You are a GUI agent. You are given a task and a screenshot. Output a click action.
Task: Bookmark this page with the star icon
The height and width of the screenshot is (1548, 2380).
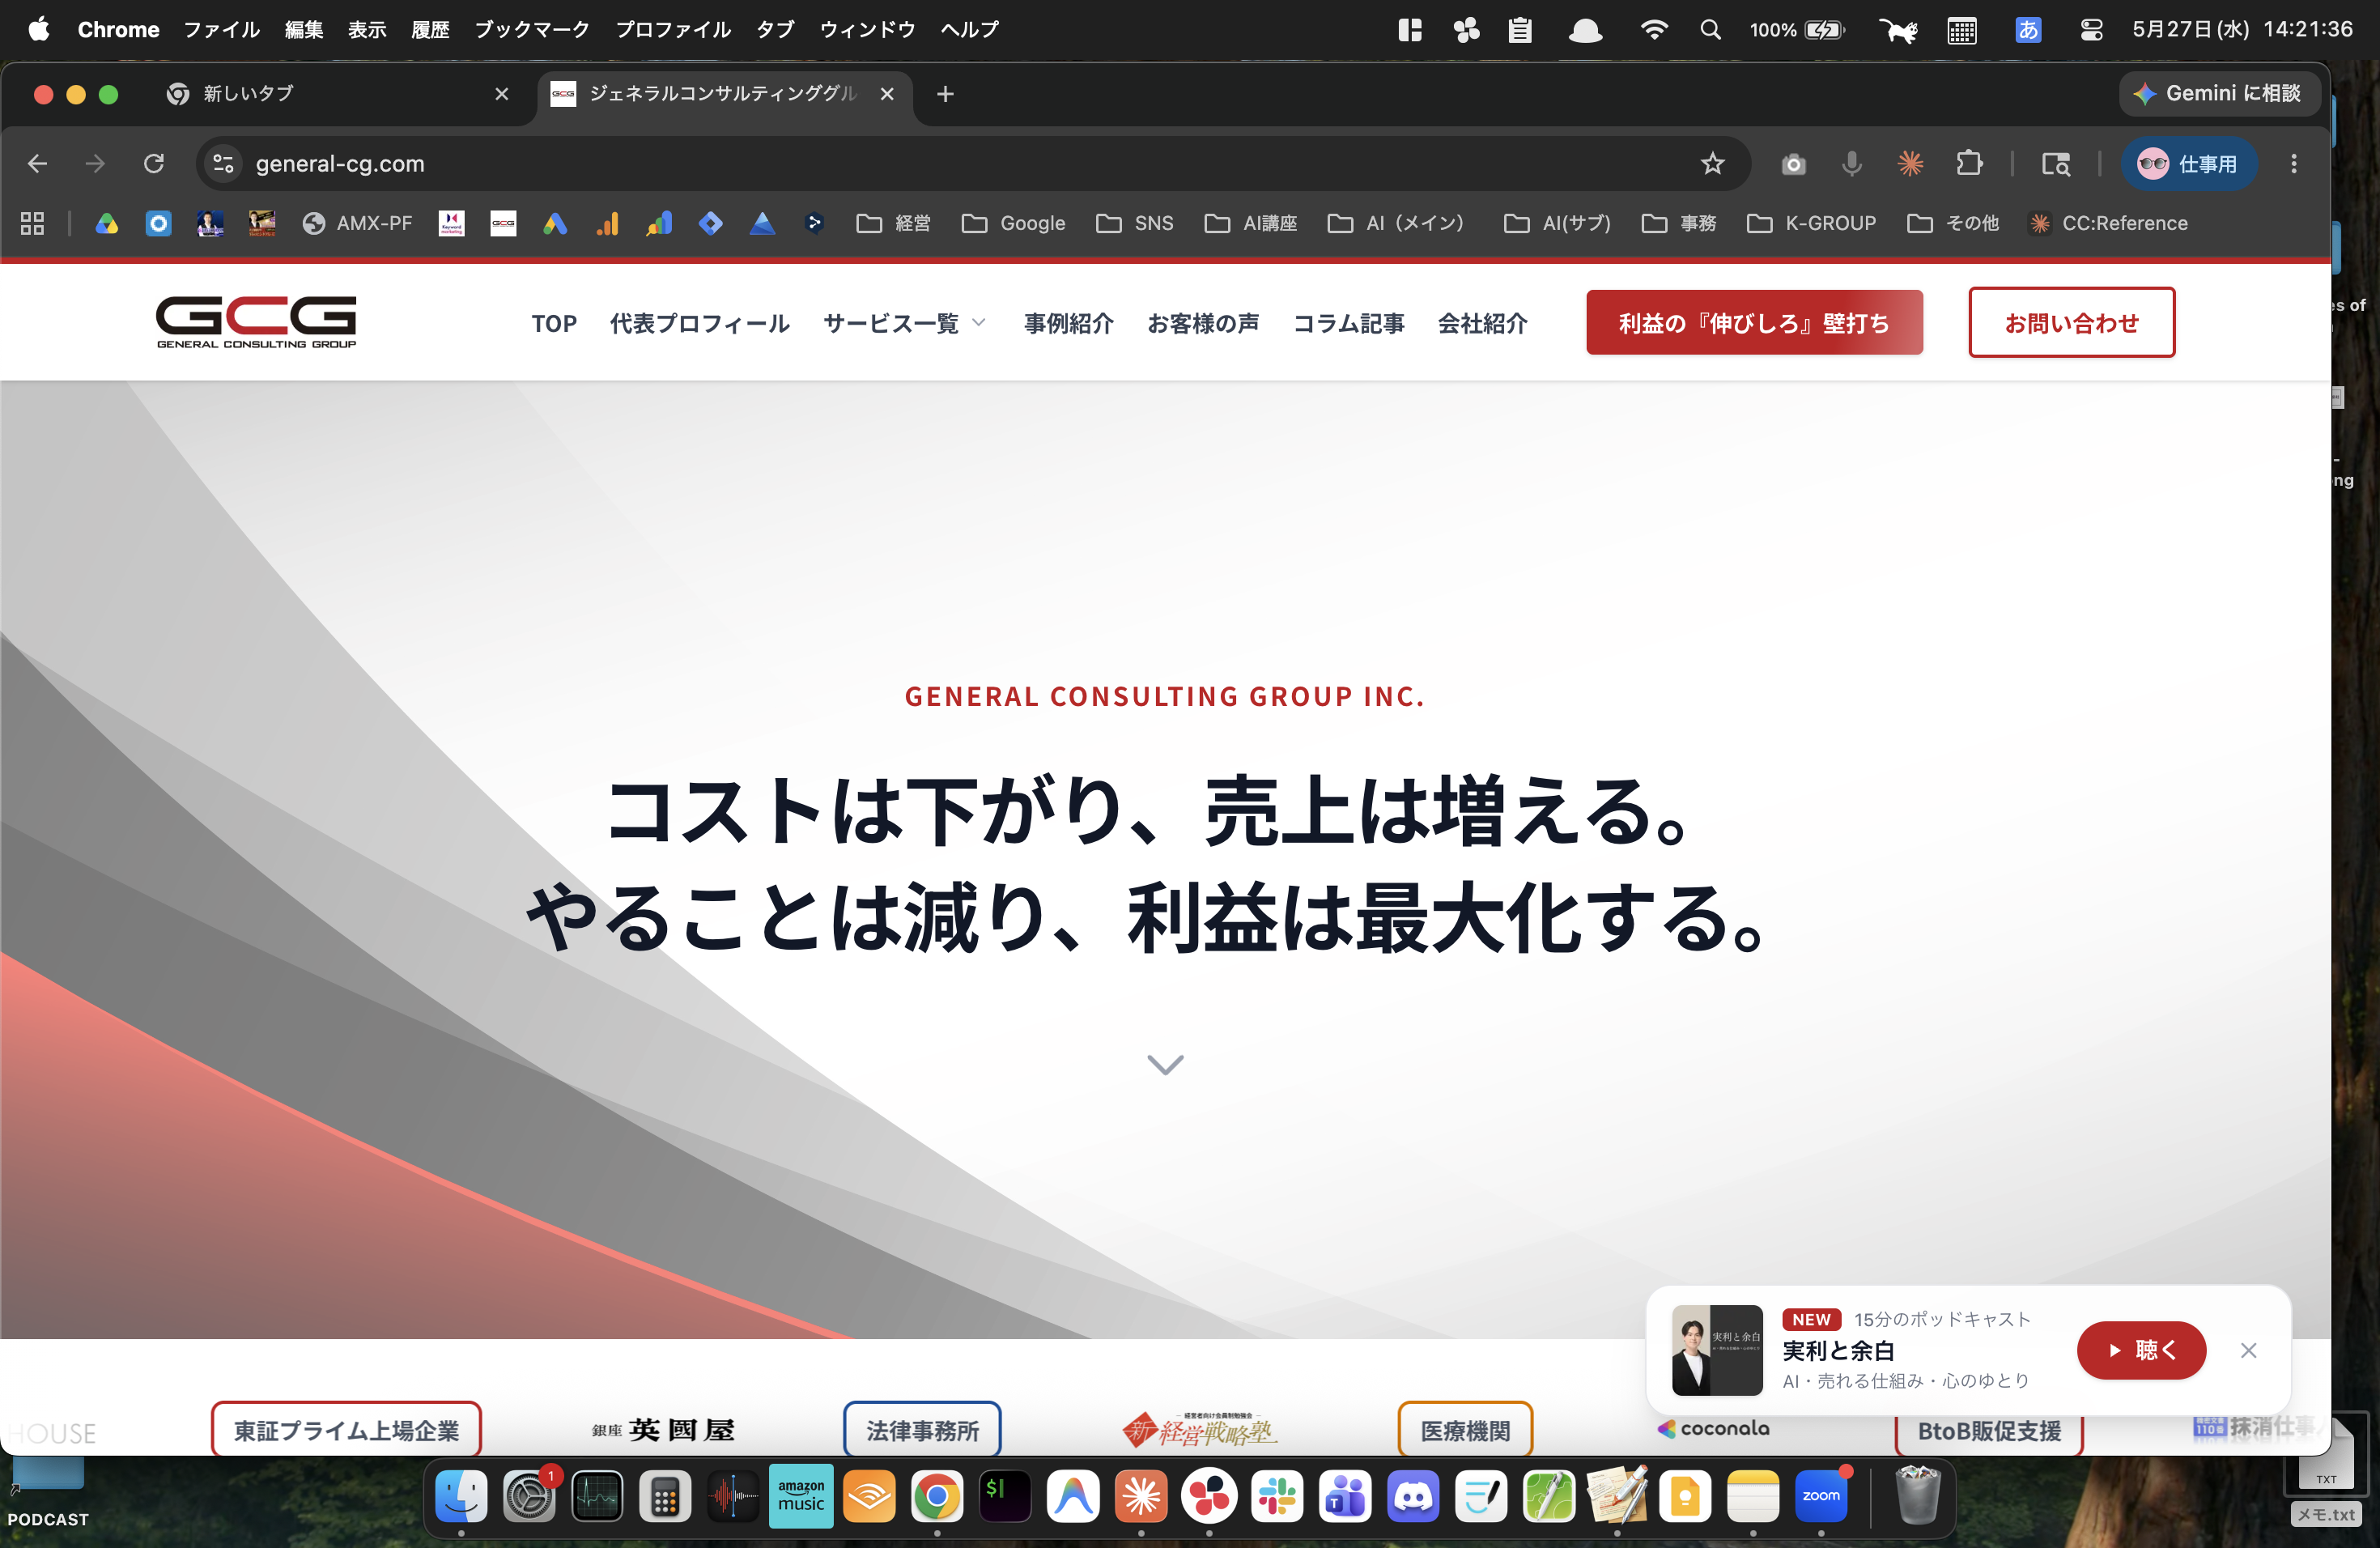pos(1712,163)
